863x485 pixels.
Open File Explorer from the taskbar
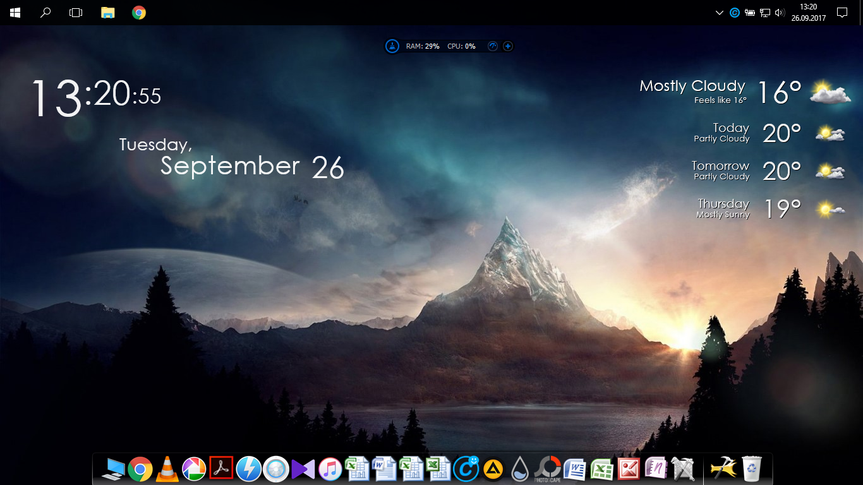tap(108, 13)
